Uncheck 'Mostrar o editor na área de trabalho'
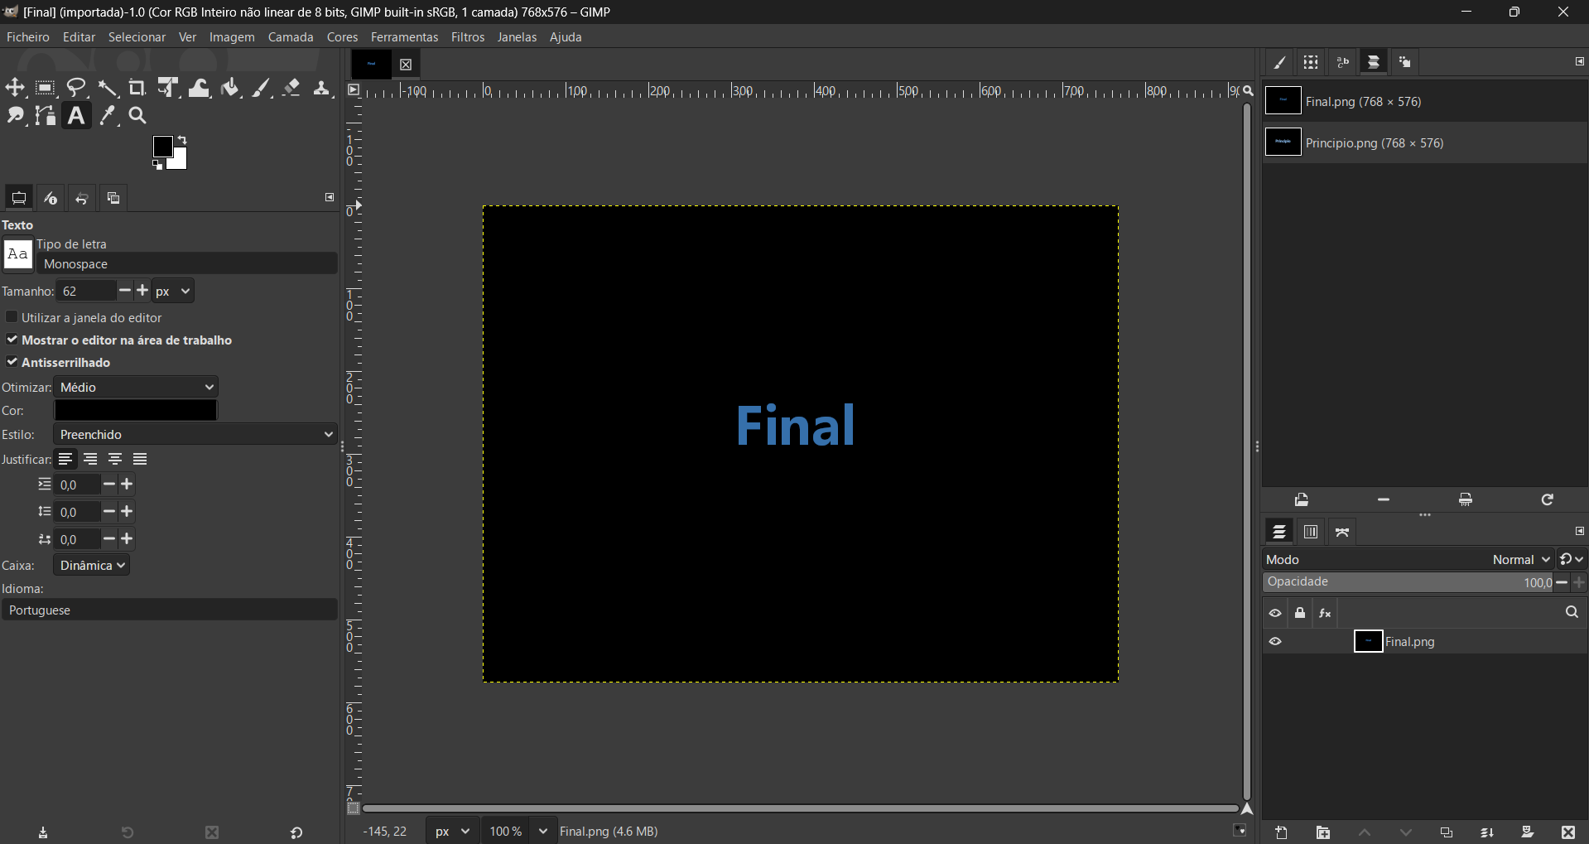This screenshot has width=1589, height=844. (x=12, y=340)
